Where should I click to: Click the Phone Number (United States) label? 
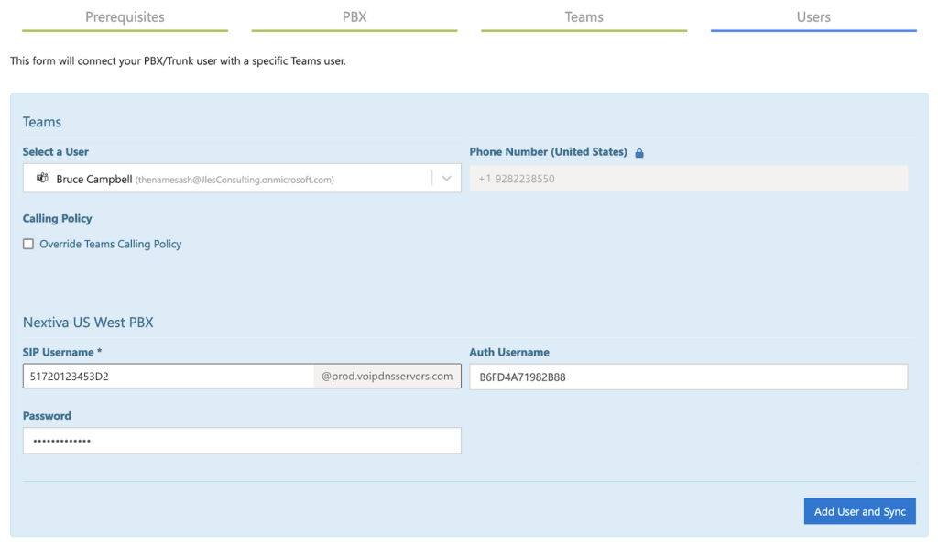548,152
